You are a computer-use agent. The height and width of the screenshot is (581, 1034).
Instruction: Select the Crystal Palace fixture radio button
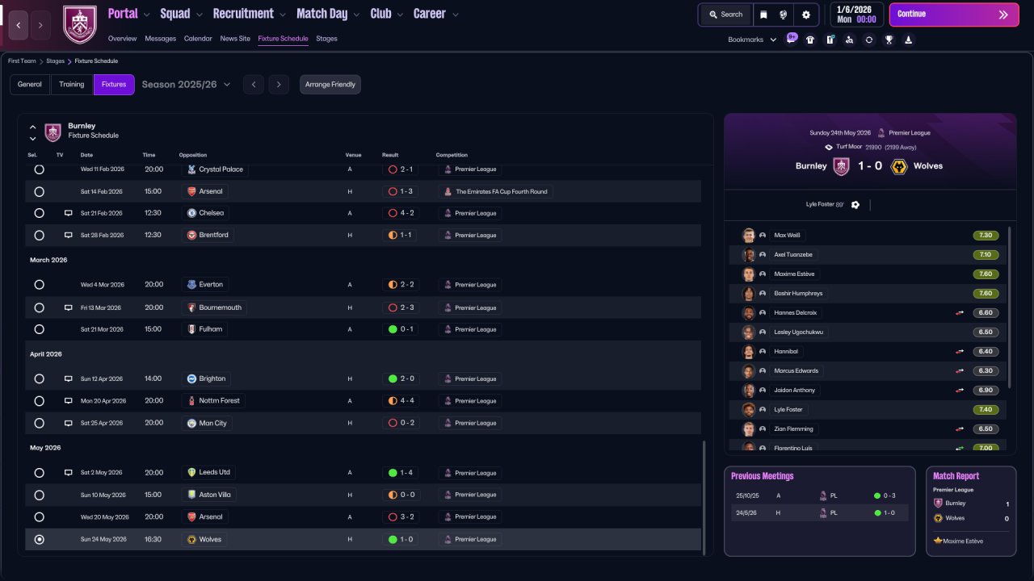pos(39,169)
